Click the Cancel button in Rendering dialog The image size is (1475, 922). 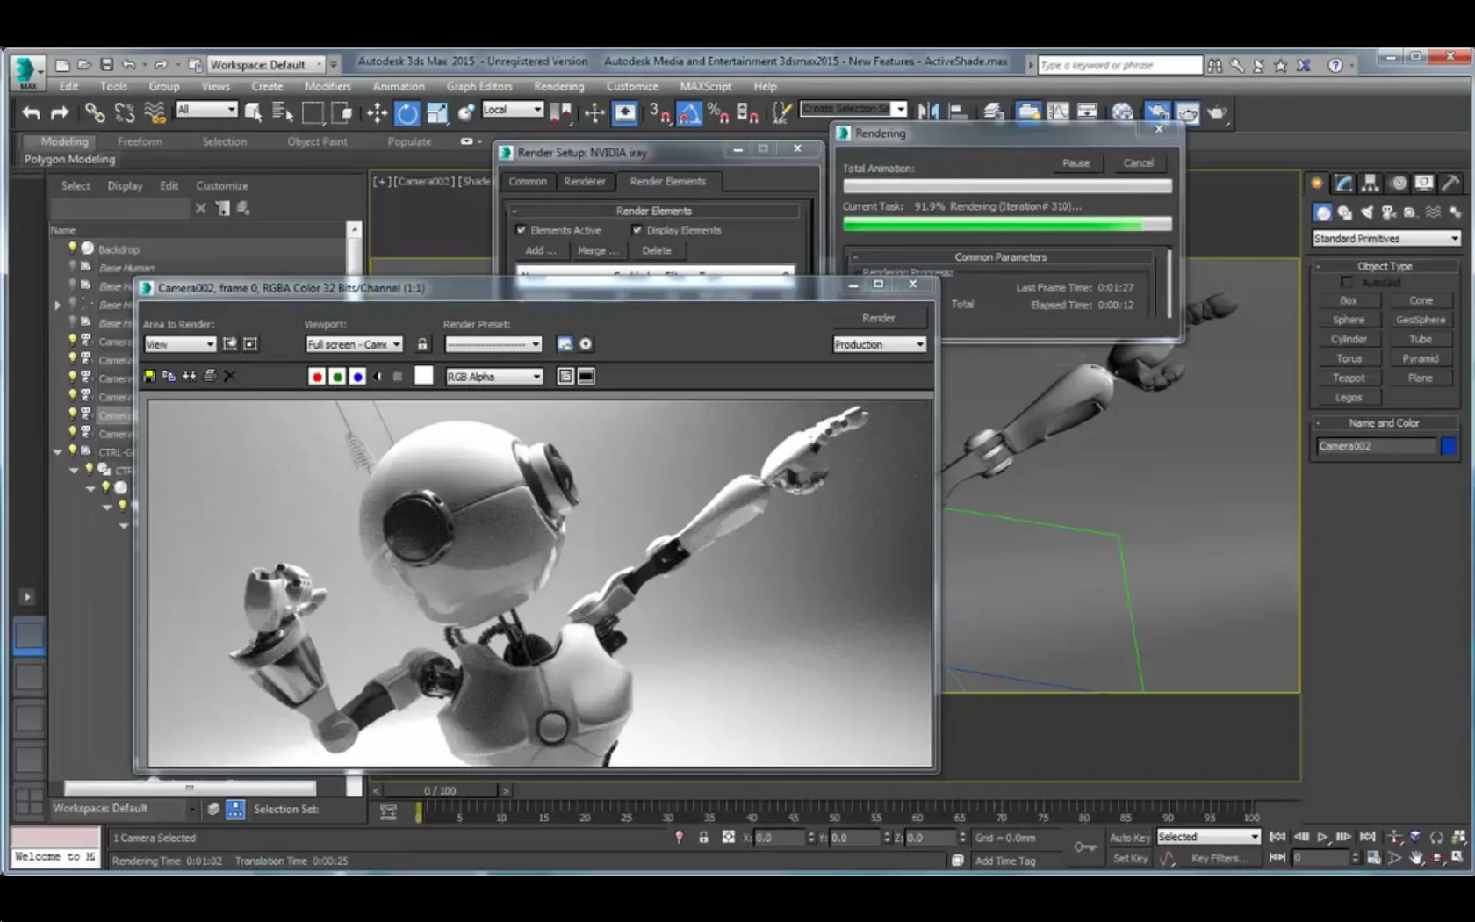tap(1138, 162)
